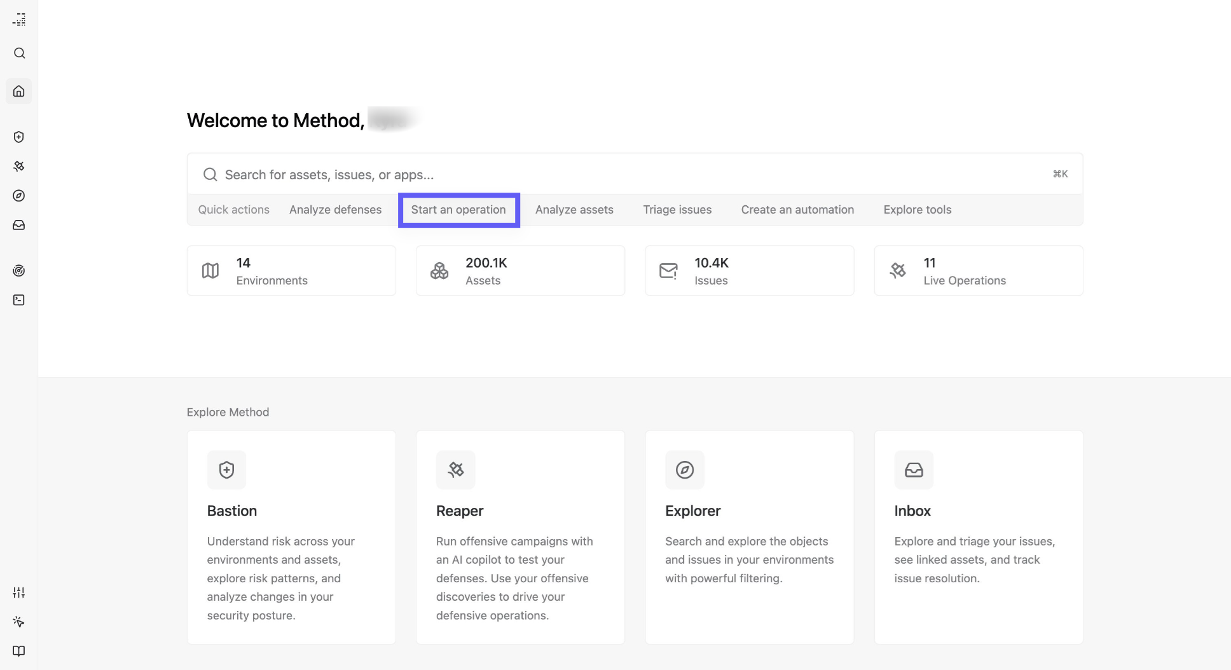Image resolution: width=1231 pixels, height=670 pixels.
Task: Open the 11 Live Operations card
Action: (x=978, y=271)
